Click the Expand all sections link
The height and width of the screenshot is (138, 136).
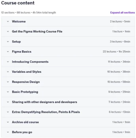pos(122,13)
